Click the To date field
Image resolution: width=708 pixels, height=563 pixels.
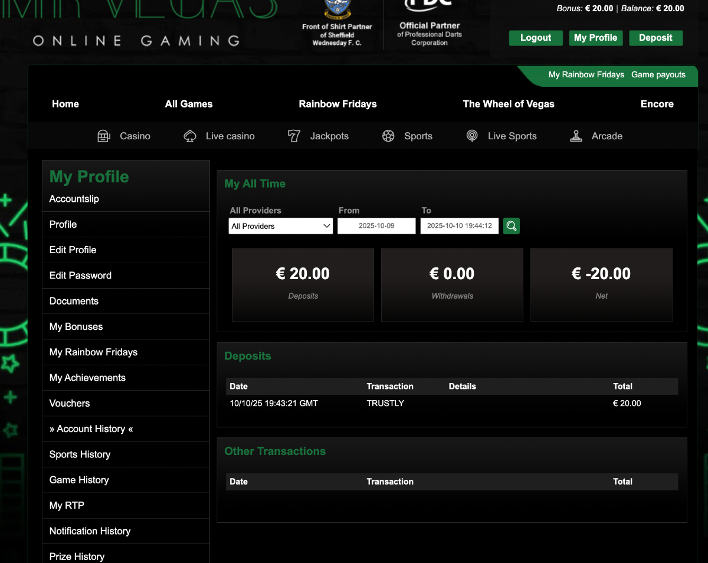pyautogui.click(x=459, y=226)
